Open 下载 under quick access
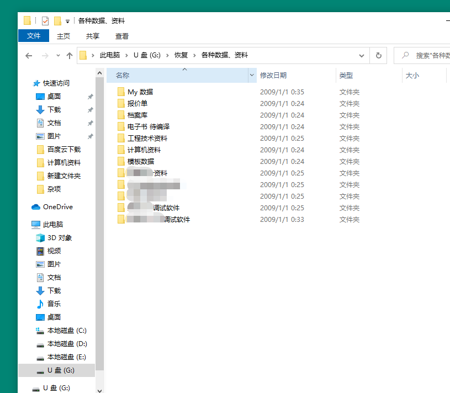The height and width of the screenshot is (393, 450). point(54,110)
